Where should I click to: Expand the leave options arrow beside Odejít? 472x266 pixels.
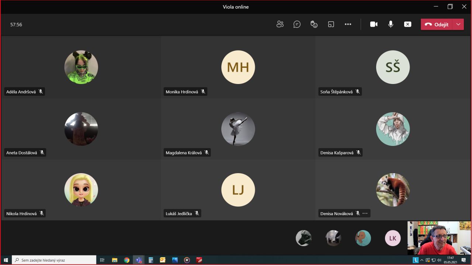point(458,24)
